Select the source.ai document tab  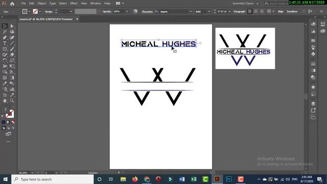(46, 19)
